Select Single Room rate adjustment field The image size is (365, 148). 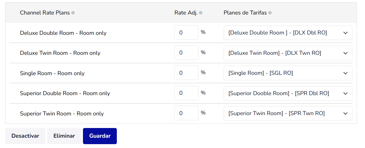[186, 73]
